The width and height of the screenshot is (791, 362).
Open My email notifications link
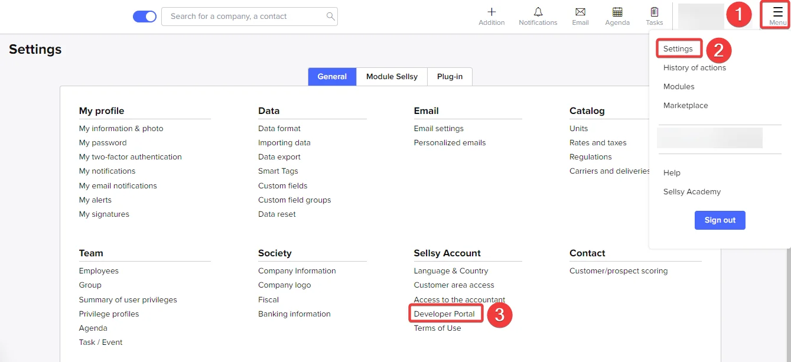[118, 185]
